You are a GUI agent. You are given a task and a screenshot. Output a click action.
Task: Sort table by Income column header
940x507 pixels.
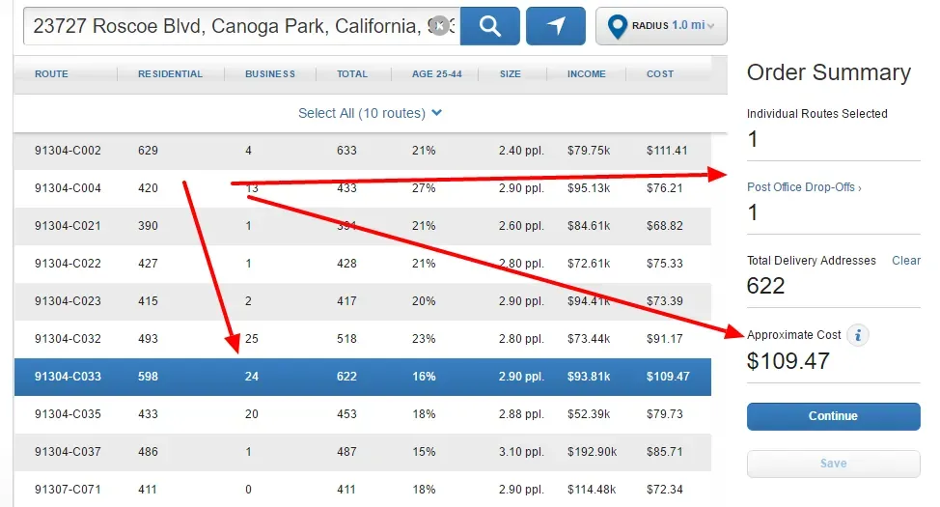click(x=586, y=74)
